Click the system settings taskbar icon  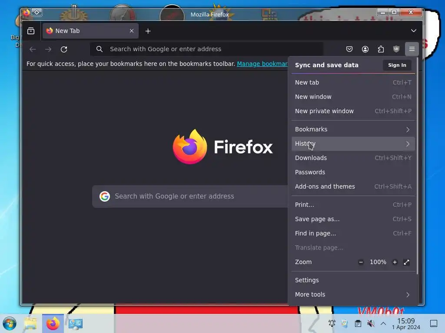(75, 323)
